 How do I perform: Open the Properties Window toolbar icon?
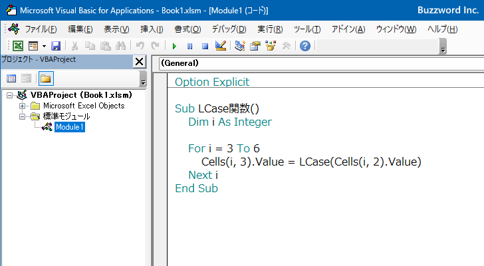click(255, 46)
